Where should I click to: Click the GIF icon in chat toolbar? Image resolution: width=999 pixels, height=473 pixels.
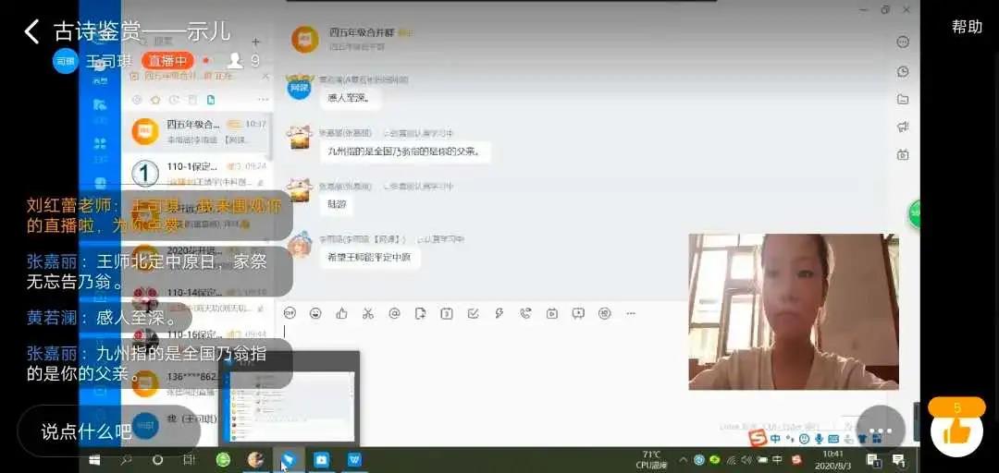290,313
